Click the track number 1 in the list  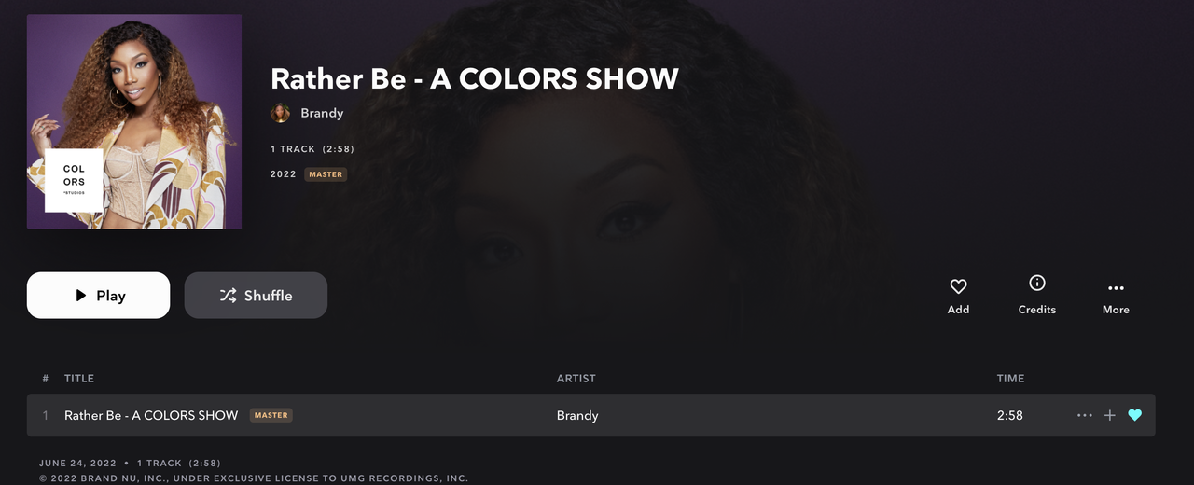point(45,415)
